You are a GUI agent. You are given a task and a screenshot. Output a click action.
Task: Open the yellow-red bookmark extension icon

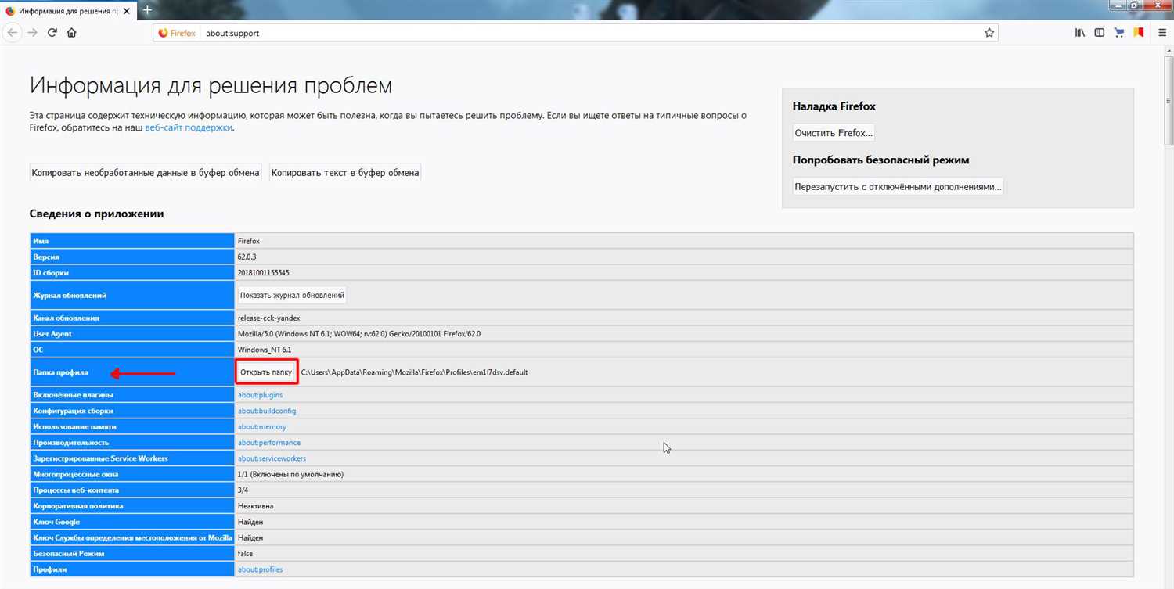[x=1139, y=33]
